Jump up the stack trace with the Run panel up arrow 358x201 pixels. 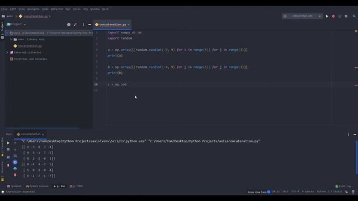pos(15,143)
